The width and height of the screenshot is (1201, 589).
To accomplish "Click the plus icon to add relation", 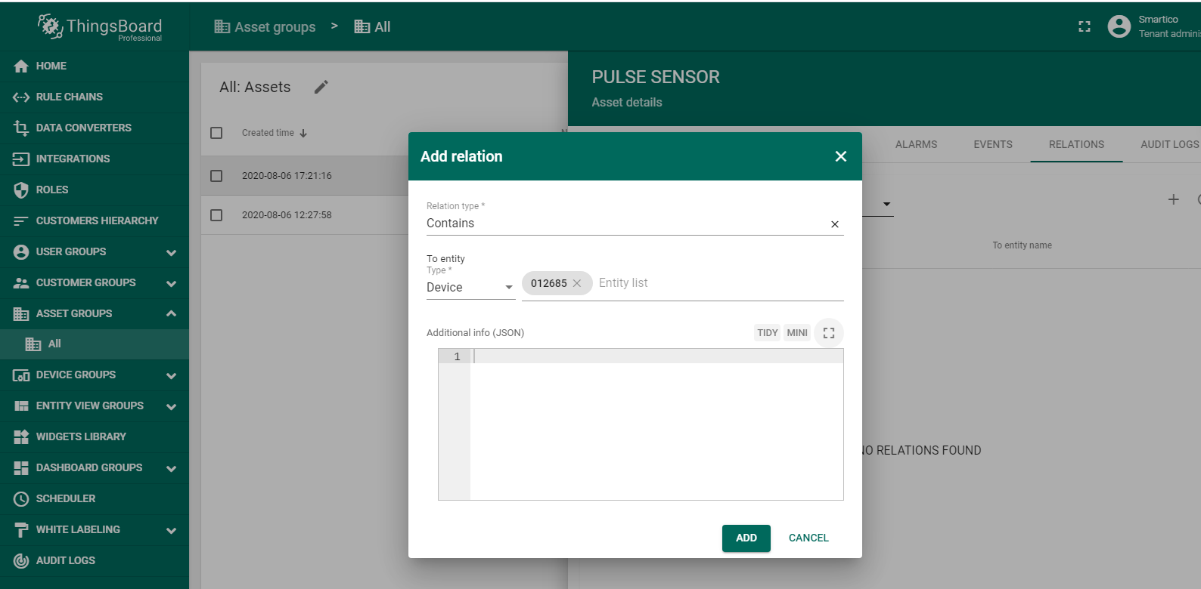I will coord(1173,199).
